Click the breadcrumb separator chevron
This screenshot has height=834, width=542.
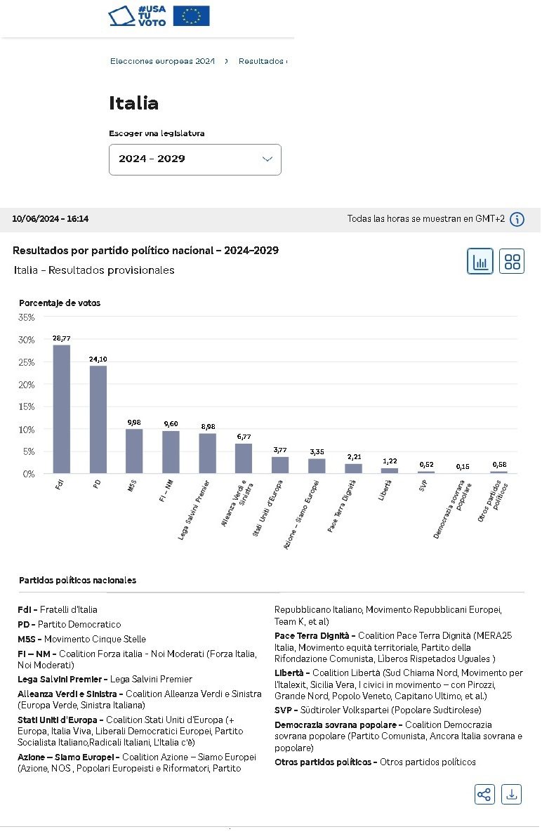[227, 61]
